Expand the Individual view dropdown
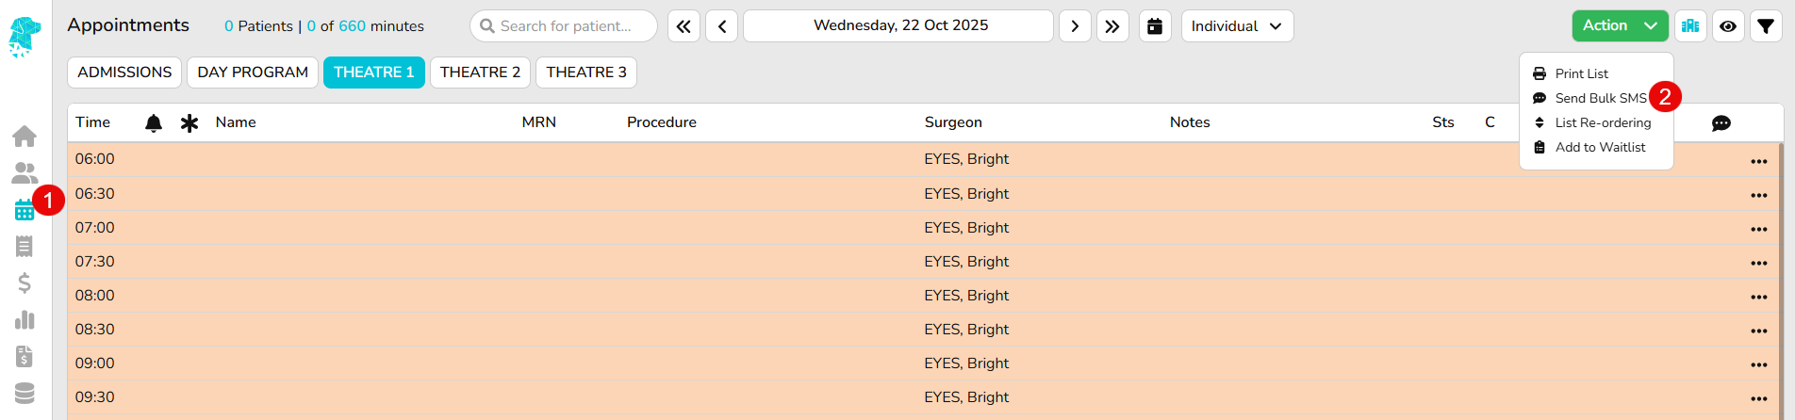Screen dimensions: 1795x420 [x=1237, y=26]
